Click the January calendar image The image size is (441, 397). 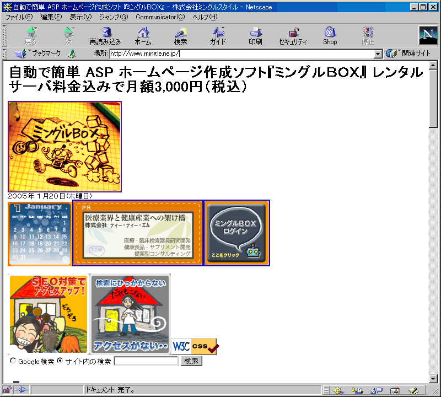coord(40,234)
